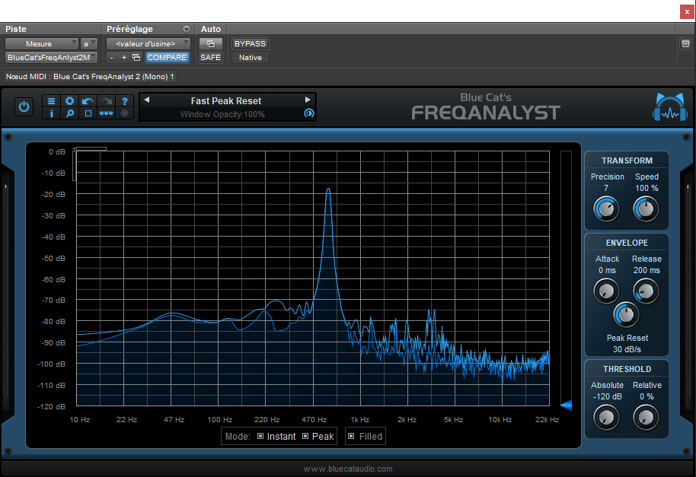
Task: Open the gear settings icon
Action: (70, 101)
